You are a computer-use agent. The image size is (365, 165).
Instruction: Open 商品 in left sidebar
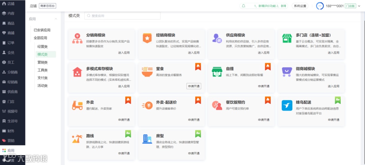coord(8,23)
